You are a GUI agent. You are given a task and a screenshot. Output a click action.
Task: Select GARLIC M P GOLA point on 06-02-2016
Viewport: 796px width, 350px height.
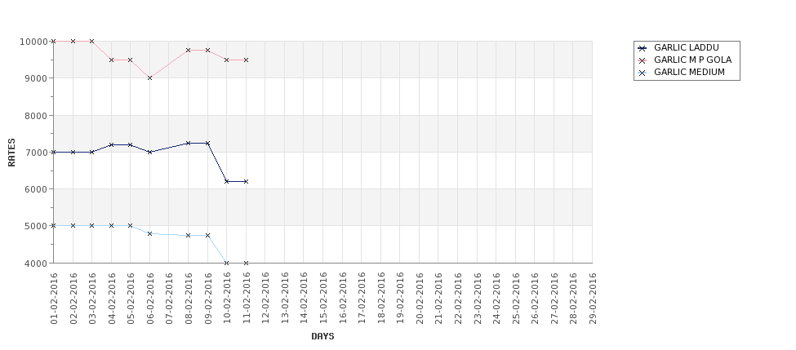click(x=149, y=78)
